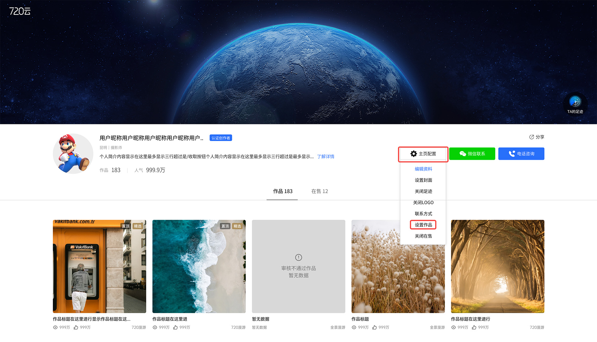
Task: Click views eye icon on ocean work
Action: click(155, 327)
